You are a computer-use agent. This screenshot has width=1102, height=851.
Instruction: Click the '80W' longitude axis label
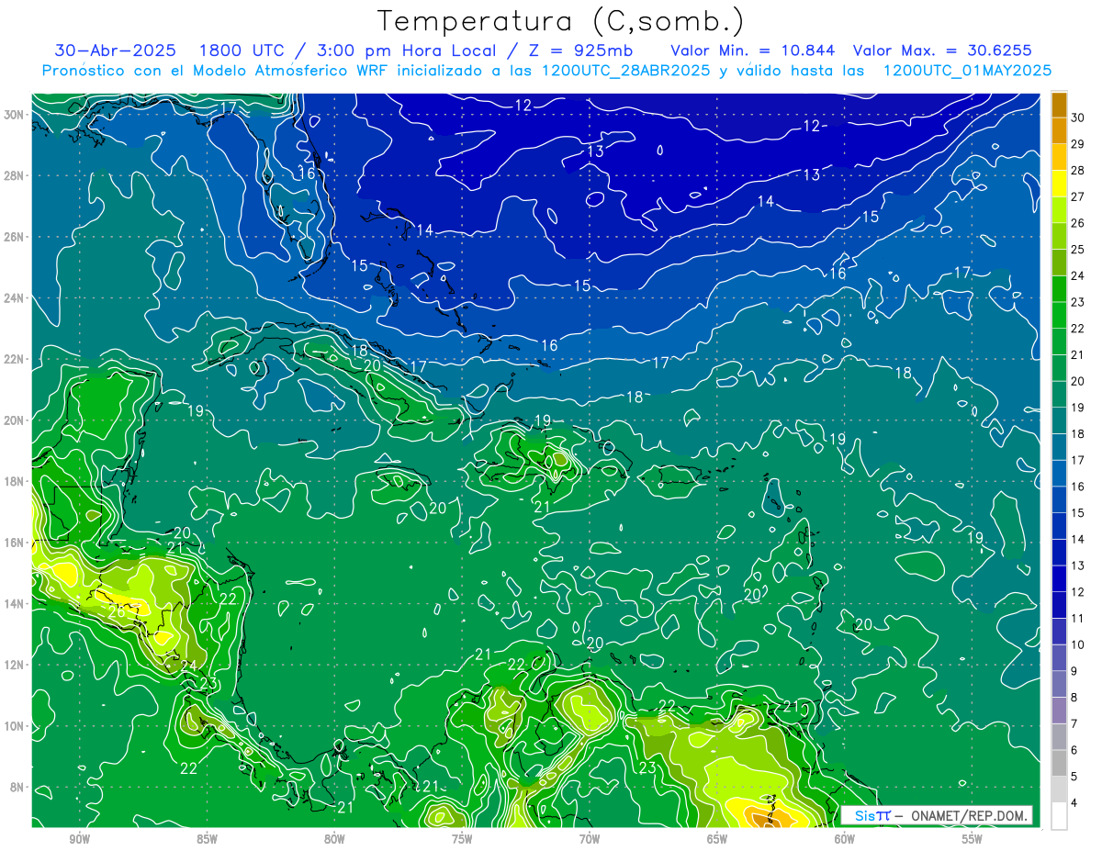click(x=334, y=839)
